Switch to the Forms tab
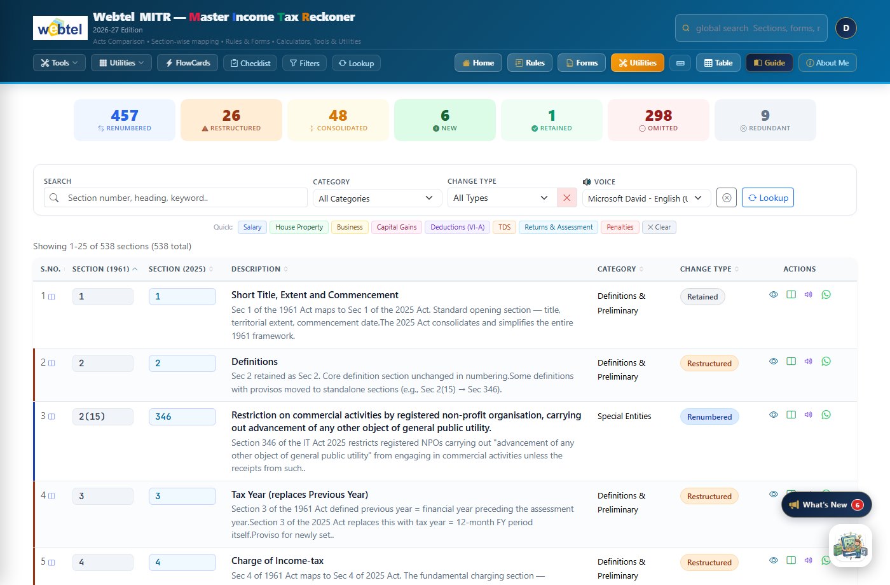890x585 pixels. coord(582,63)
